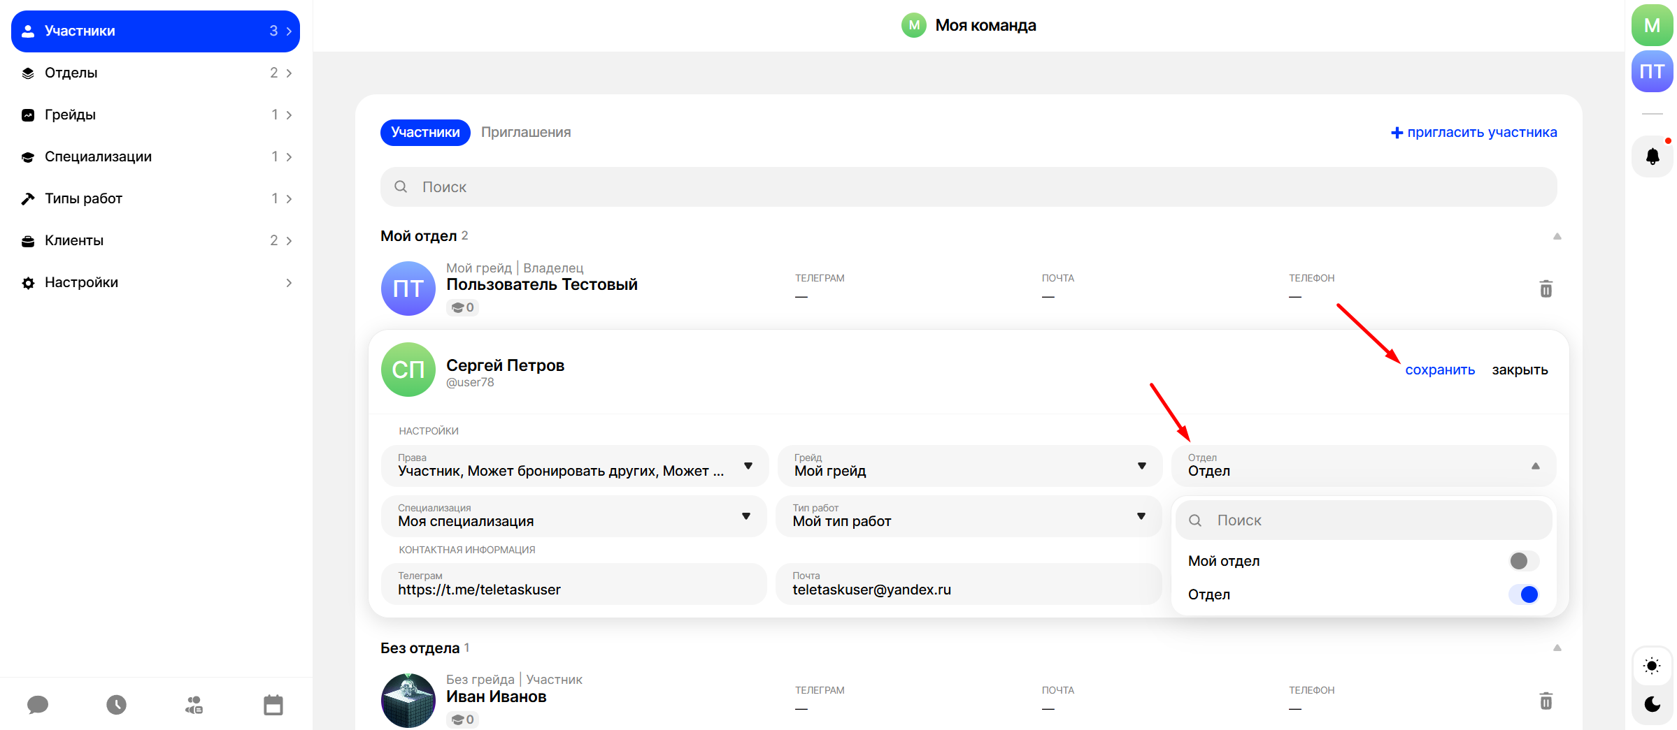Click the calendar icon in bottom bar
Screen dimensions: 1677x730
[273, 705]
